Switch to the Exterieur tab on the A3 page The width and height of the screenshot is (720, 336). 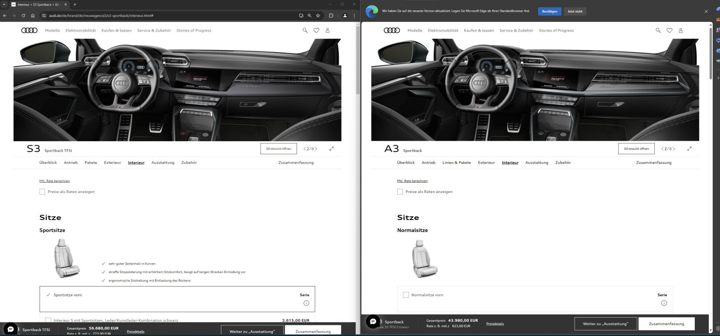click(x=486, y=162)
